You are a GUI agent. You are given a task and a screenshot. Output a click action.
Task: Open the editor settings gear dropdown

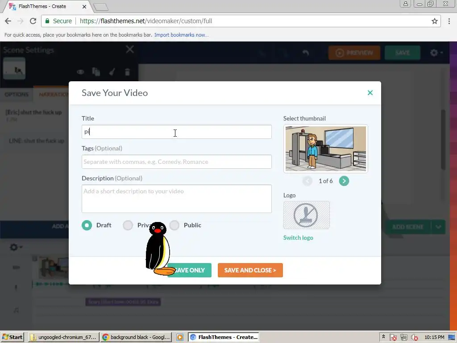tap(436, 53)
